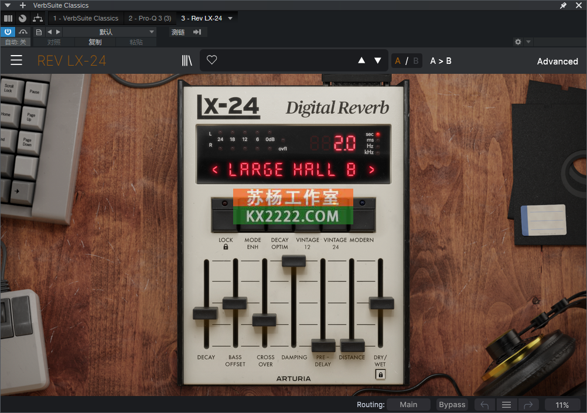This screenshot has width=587, height=413.
Task: Copy settings with A > B
Action: (x=441, y=61)
